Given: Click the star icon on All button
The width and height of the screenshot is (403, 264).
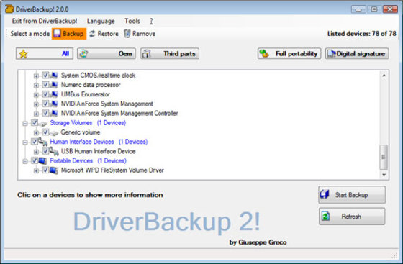Looking at the screenshot, I should click(23, 54).
